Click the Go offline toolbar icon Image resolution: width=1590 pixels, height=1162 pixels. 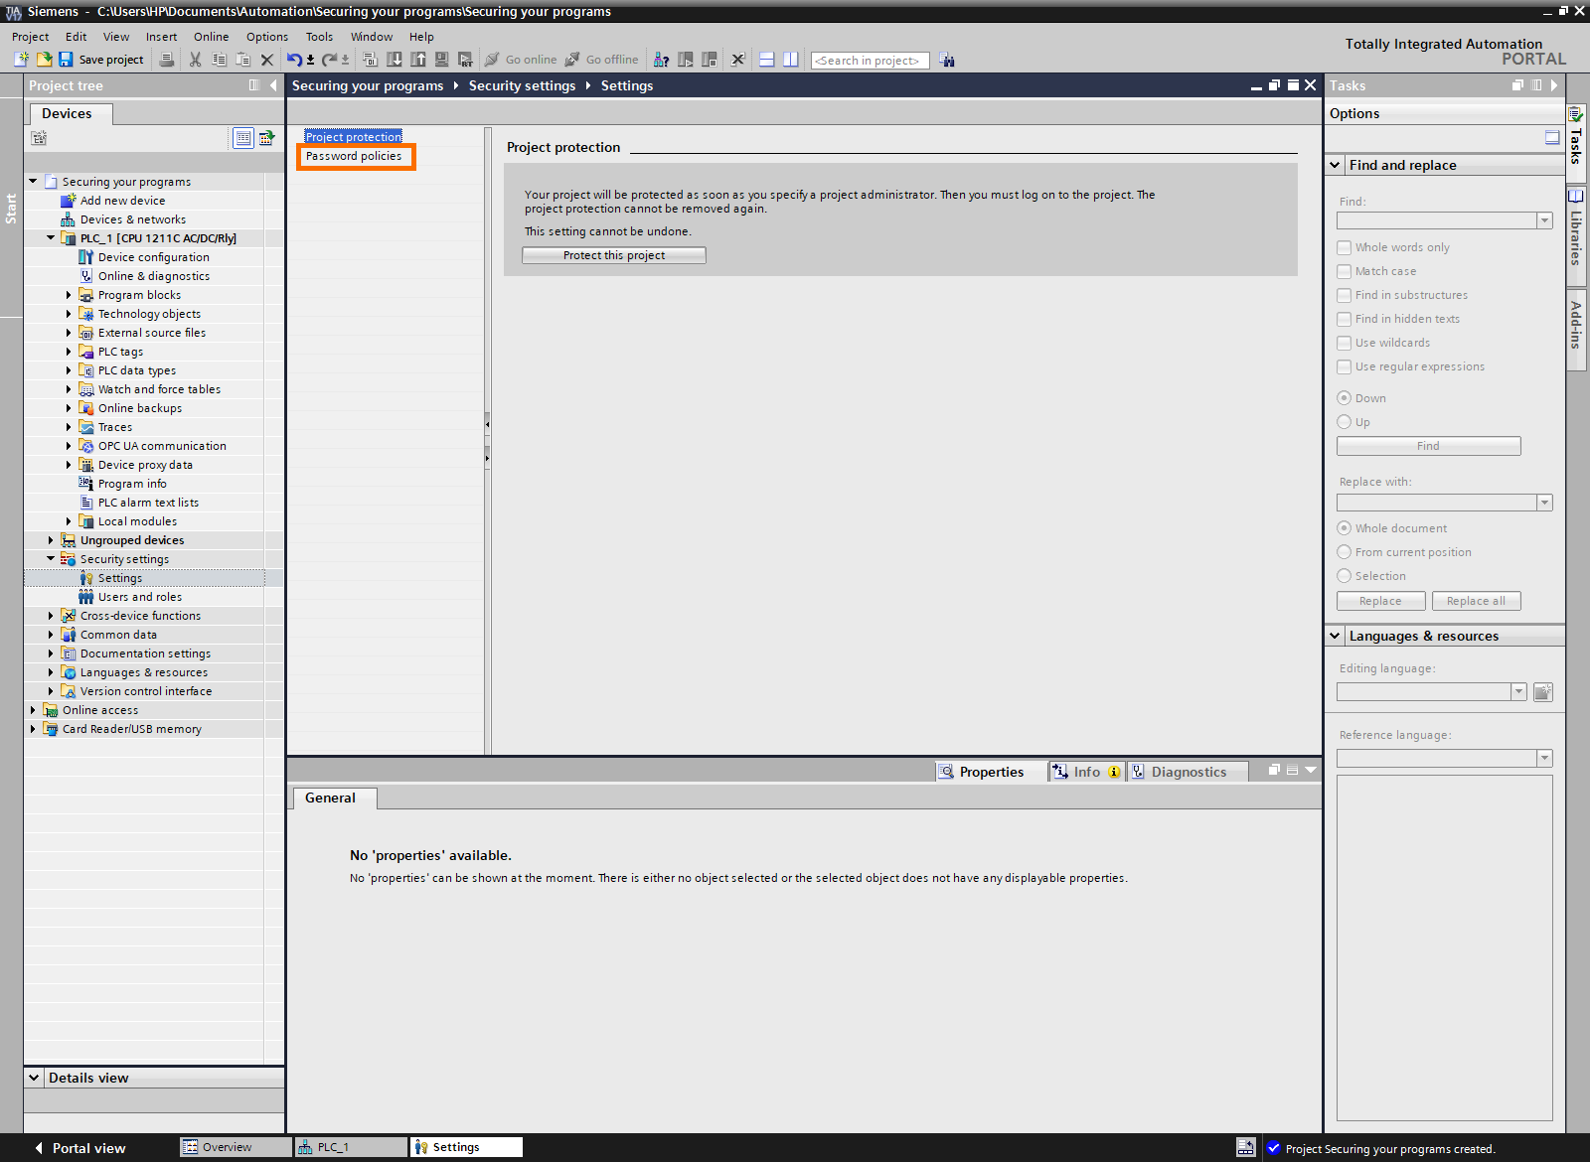tap(601, 60)
